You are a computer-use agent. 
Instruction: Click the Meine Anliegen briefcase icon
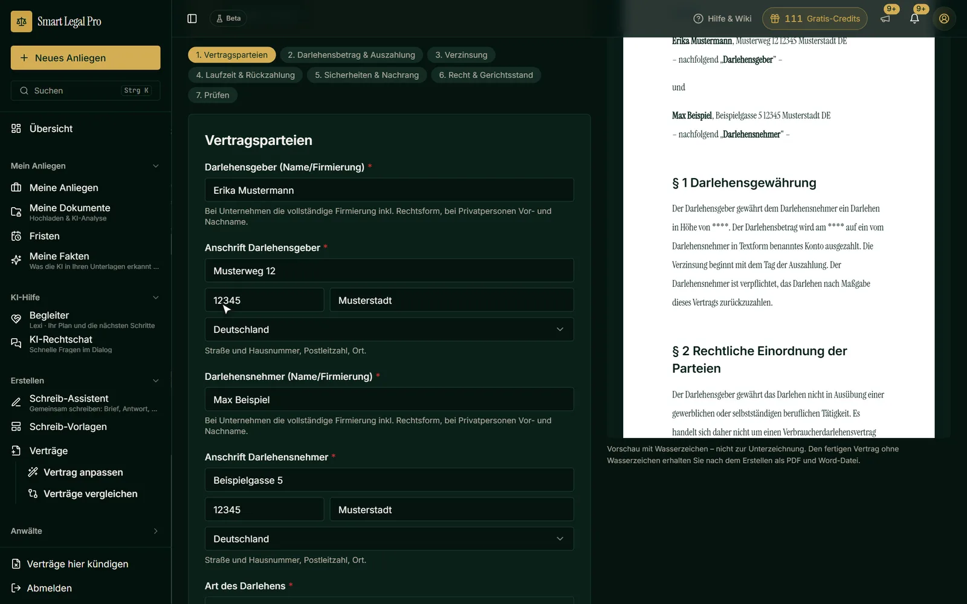tap(16, 188)
